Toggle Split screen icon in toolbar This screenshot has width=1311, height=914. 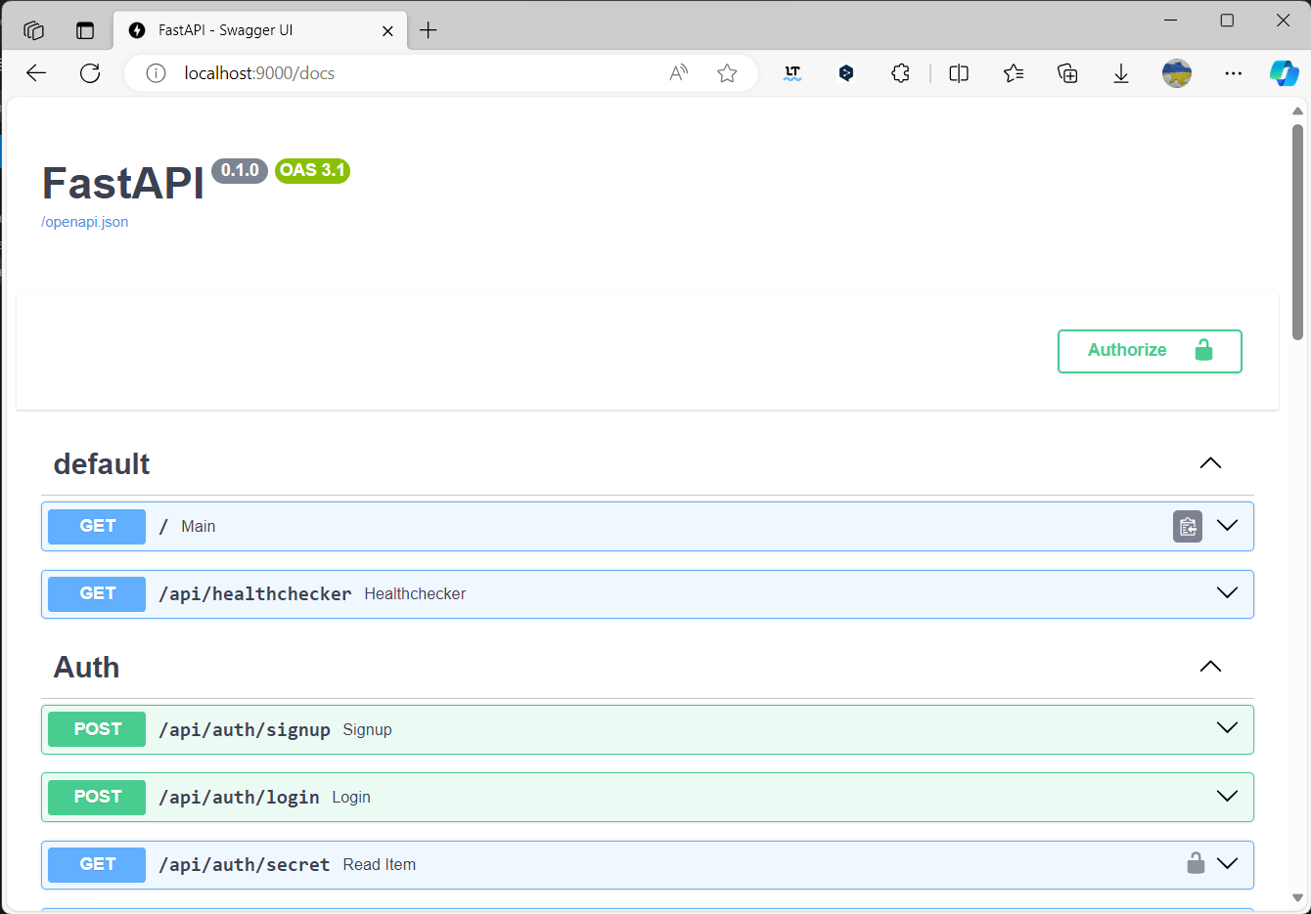tap(959, 73)
